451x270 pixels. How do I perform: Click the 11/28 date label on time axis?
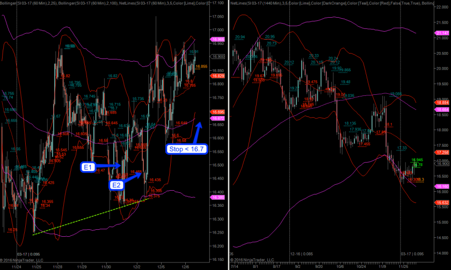click(57, 267)
